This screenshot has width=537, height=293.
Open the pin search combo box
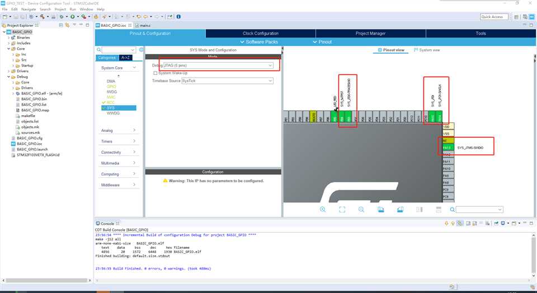479,210
